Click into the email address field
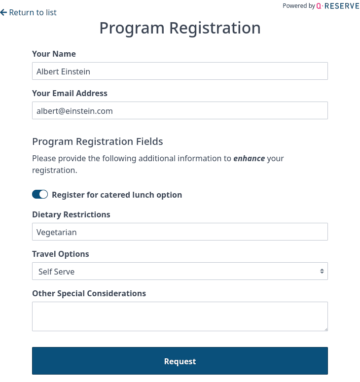 pos(180,110)
